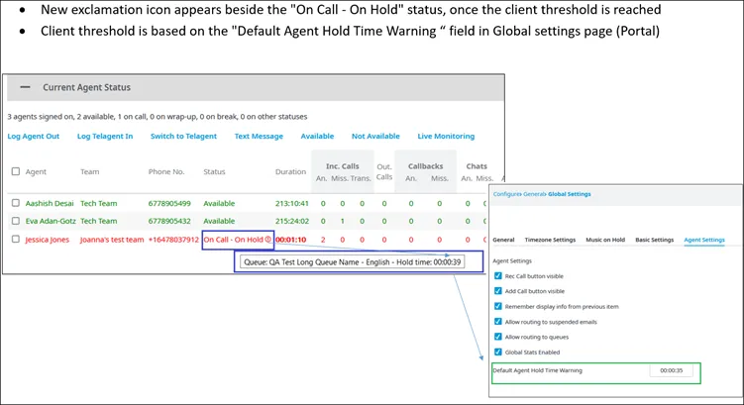This screenshot has width=744, height=405.
Task: Click Log Telagent In link
Action: coord(105,136)
